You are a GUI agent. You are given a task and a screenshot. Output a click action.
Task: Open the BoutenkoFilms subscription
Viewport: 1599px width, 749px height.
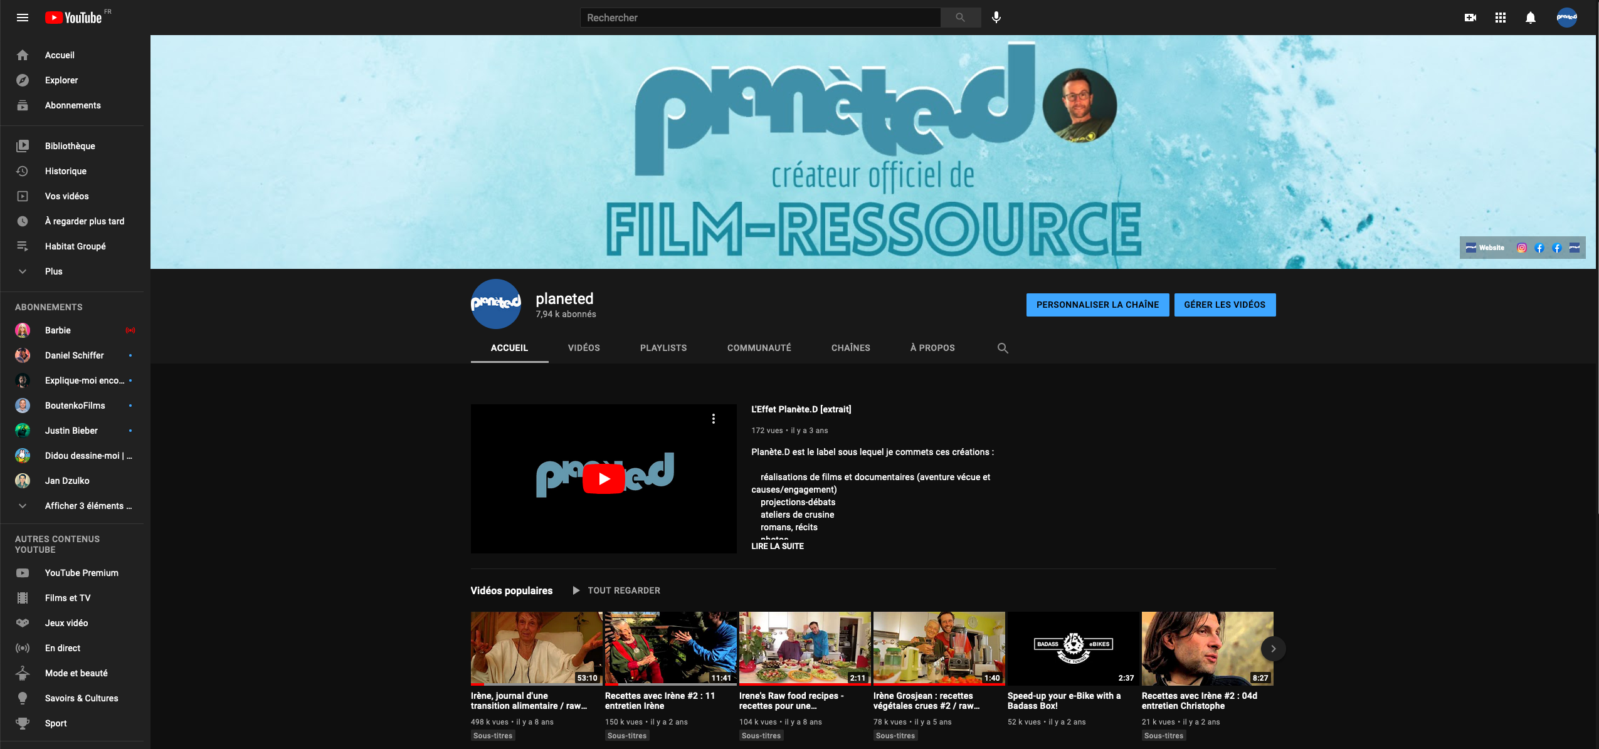click(75, 406)
